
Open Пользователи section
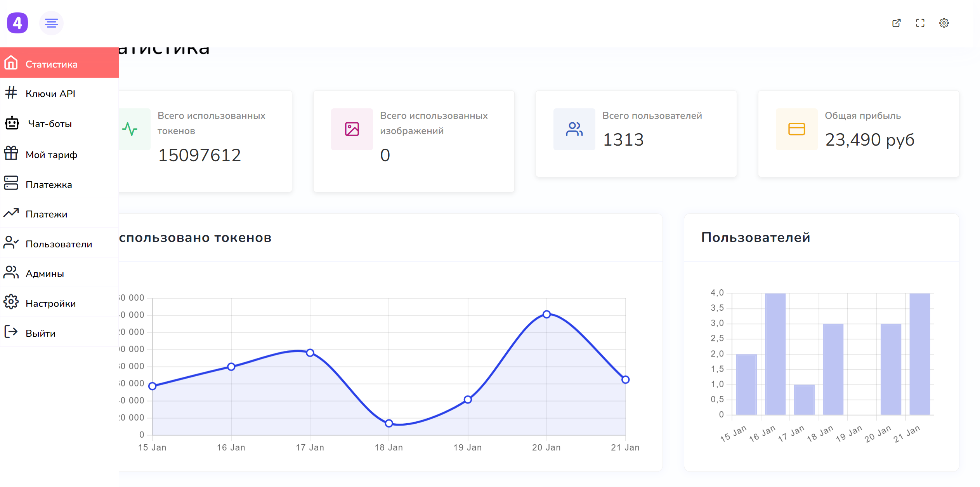(x=59, y=244)
